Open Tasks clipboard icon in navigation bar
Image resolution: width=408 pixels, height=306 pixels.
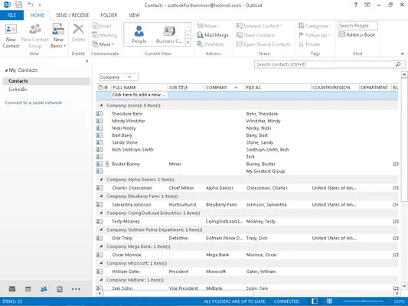point(60,289)
